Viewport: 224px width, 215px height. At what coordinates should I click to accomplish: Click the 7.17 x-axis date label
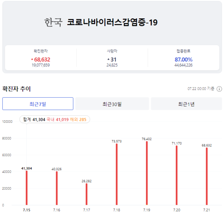[x=87, y=210]
